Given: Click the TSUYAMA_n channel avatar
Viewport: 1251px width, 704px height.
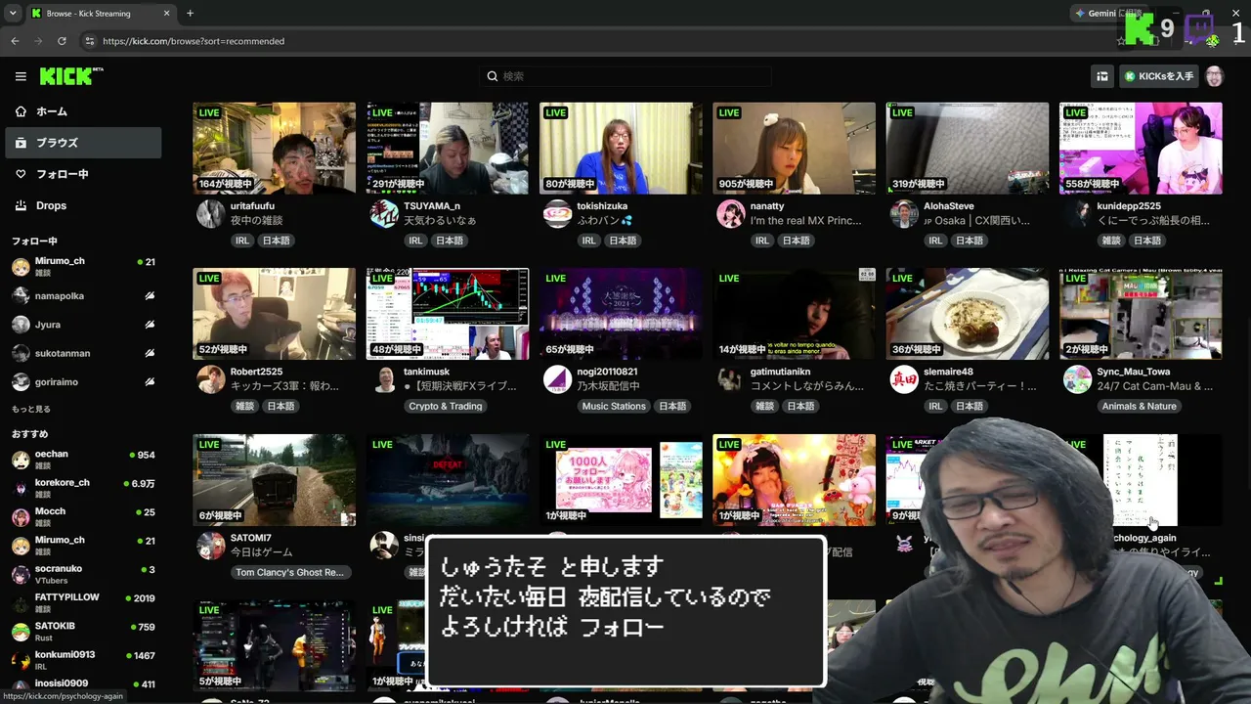Looking at the screenshot, I should [384, 214].
